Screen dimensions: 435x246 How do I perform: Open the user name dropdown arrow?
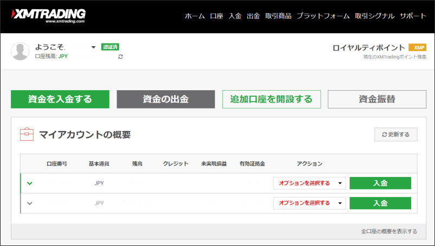click(x=93, y=47)
